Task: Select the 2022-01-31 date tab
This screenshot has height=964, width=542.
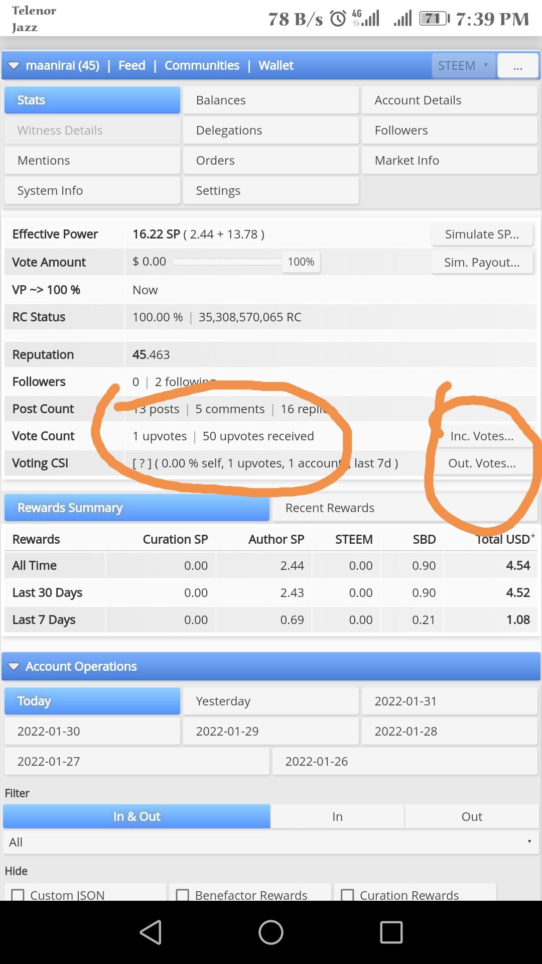Action: (450, 701)
